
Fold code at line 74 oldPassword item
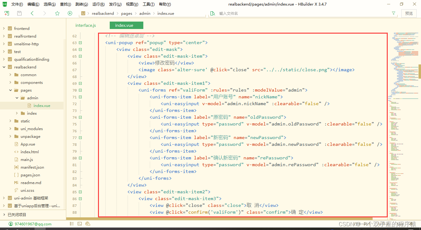pos(80,117)
